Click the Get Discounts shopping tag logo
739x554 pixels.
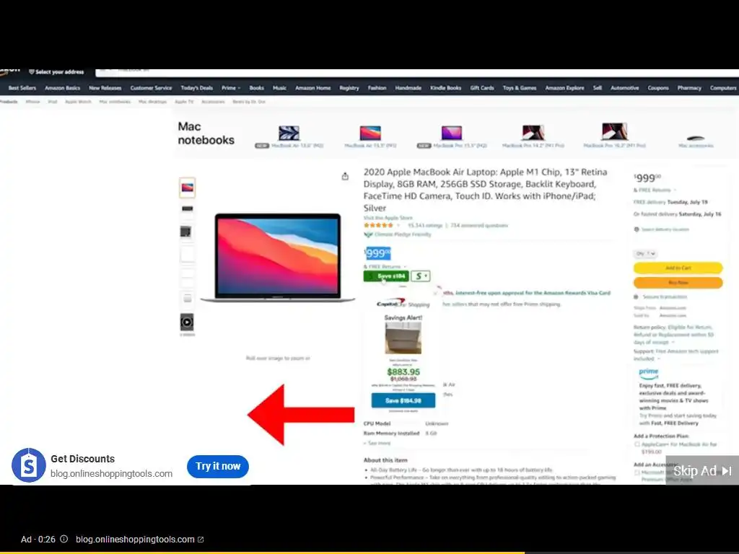point(29,465)
